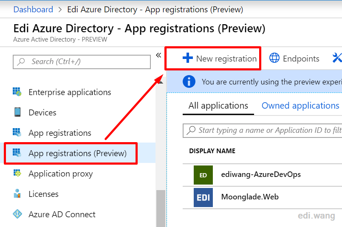
Task: Click the Application proxy icon
Action: point(17,174)
